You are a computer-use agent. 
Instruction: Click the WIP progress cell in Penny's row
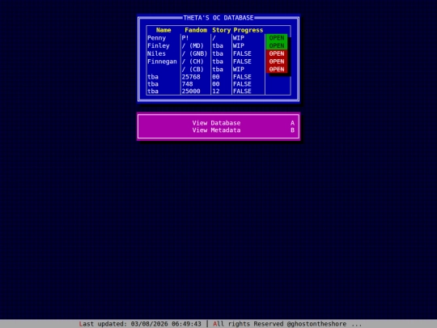pyautogui.click(x=239, y=38)
